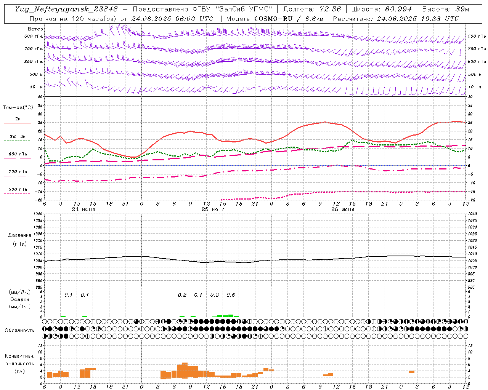Click the '26 июня' date label
The height and width of the screenshot is (390, 488).
tap(343, 209)
